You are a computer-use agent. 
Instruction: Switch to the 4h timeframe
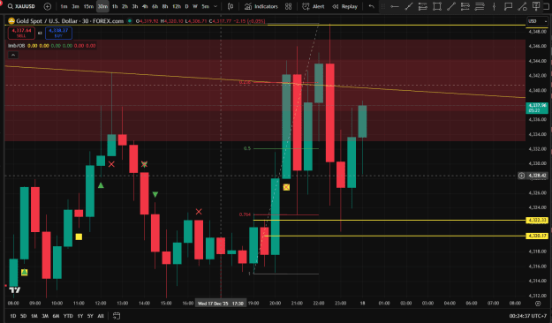145,6
